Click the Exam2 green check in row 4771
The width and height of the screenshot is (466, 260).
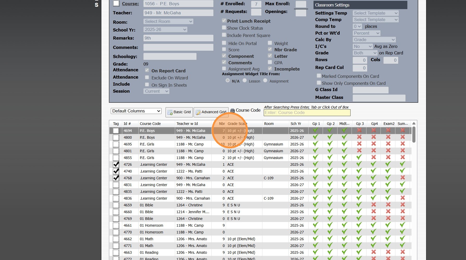(388, 245)
